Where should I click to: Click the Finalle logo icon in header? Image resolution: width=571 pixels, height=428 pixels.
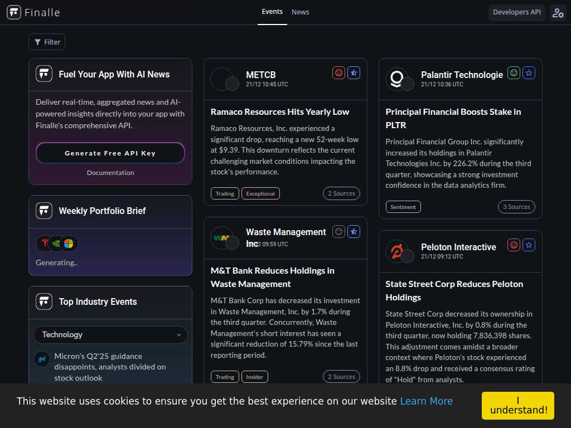[x=14, y=12]
